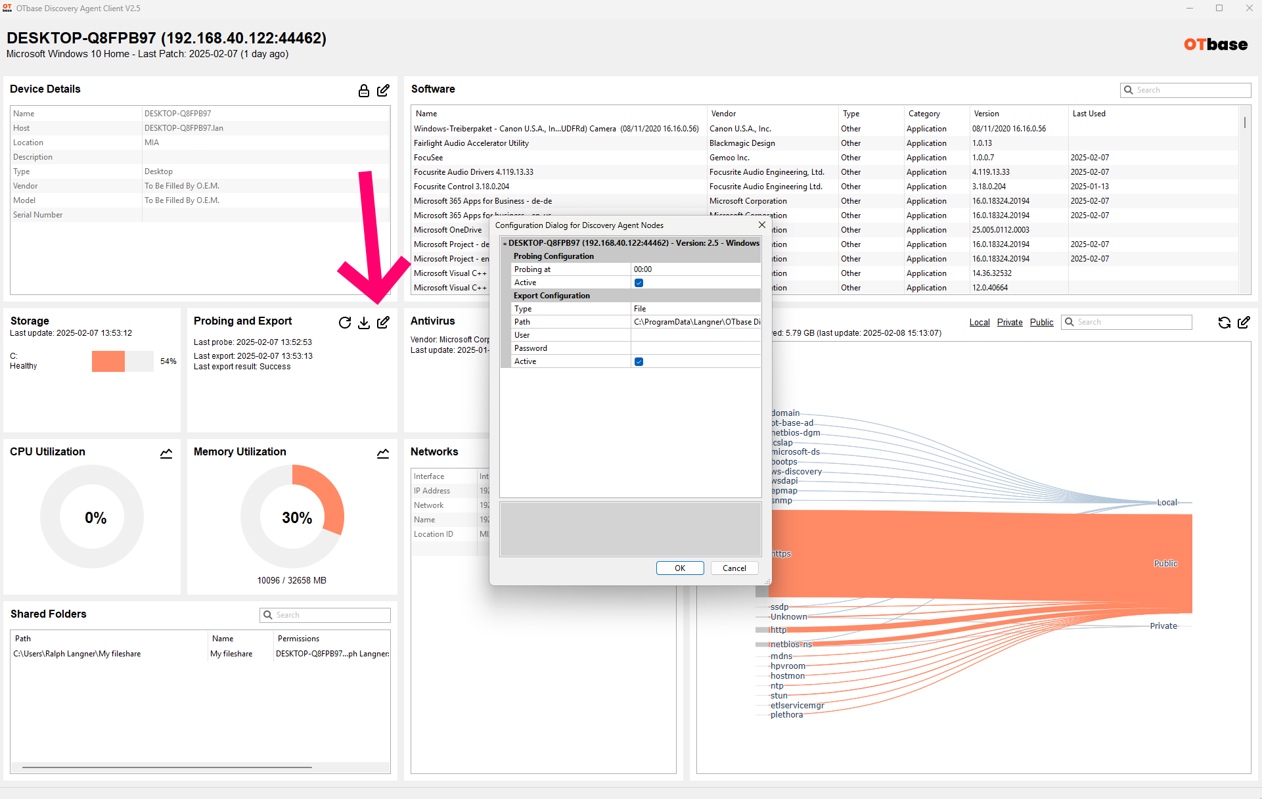Minimize the OTbase window
The image size is (1262, 799).
1190,8
